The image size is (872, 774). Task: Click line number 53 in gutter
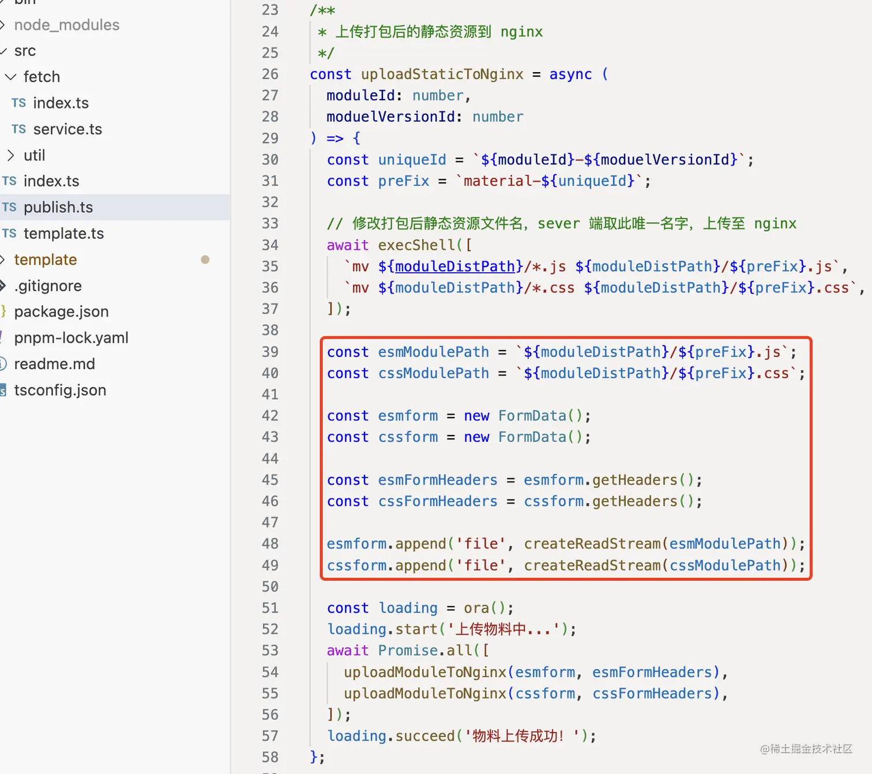[270, 651]
